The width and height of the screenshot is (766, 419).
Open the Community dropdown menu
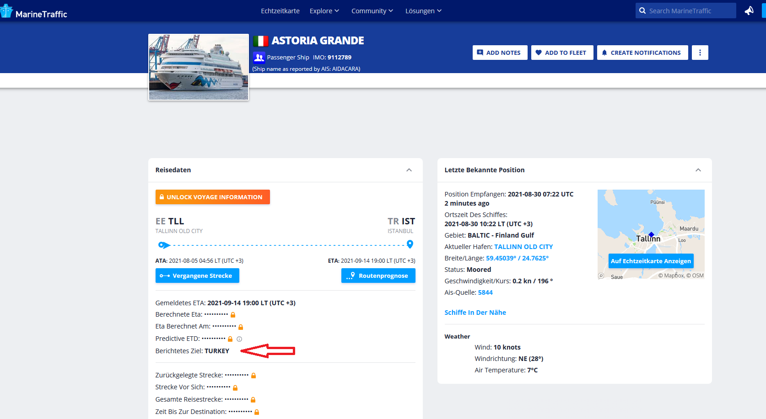click(x=372, y=11)
